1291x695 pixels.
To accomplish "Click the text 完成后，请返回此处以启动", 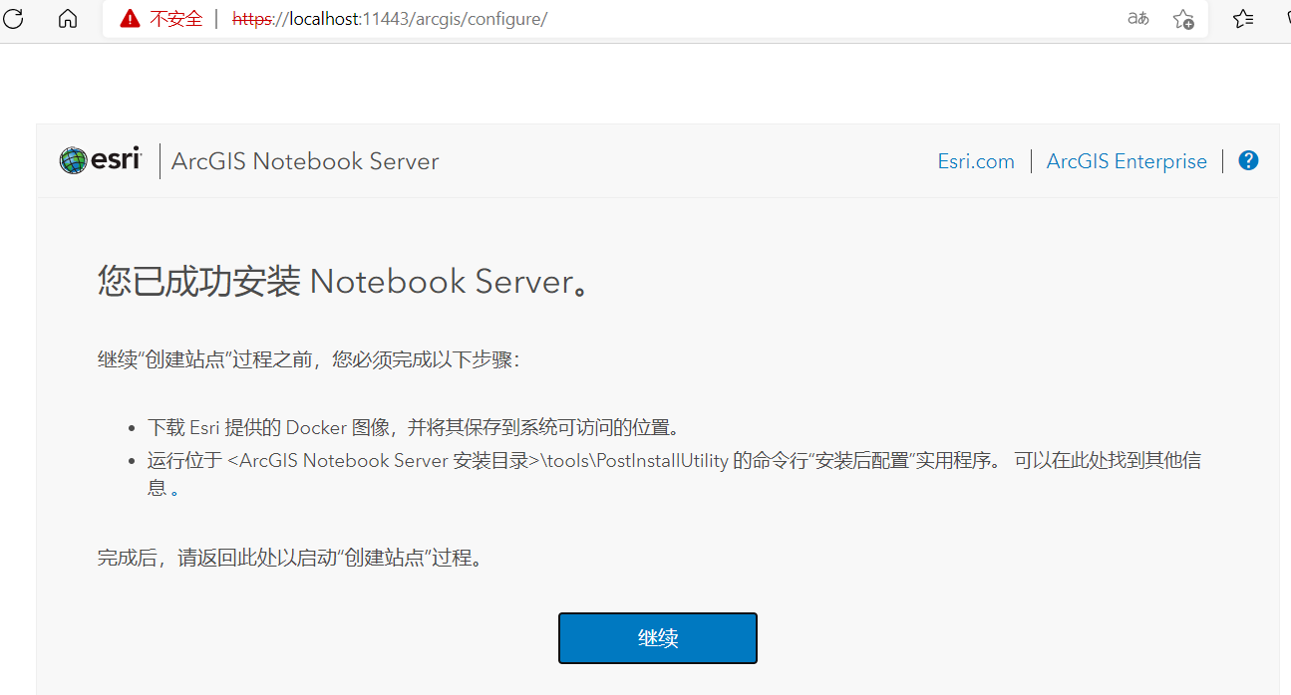I will 217,558.
